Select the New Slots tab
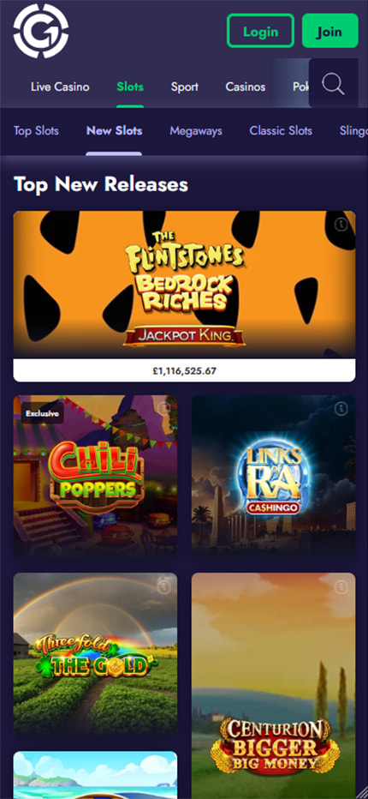 (x=114, y=131)
